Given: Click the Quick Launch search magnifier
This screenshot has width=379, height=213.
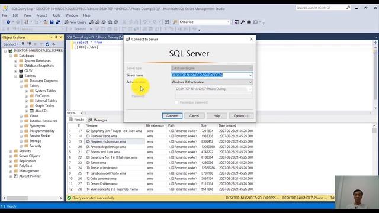Looking at the screenshot, I should [x=348, y=8].
